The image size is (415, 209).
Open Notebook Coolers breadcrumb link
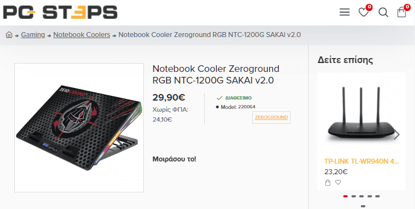pyautogui.click(x=82, y=35)
